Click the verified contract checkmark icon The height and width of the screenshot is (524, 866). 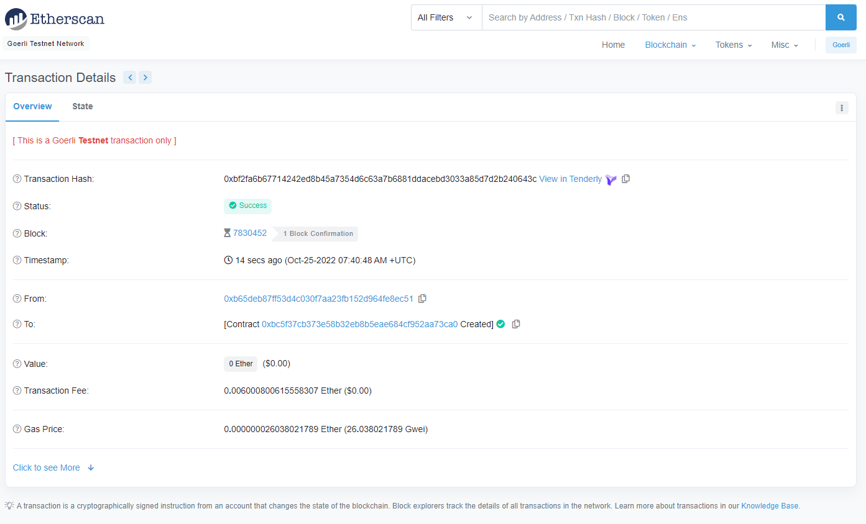point(500,323)
